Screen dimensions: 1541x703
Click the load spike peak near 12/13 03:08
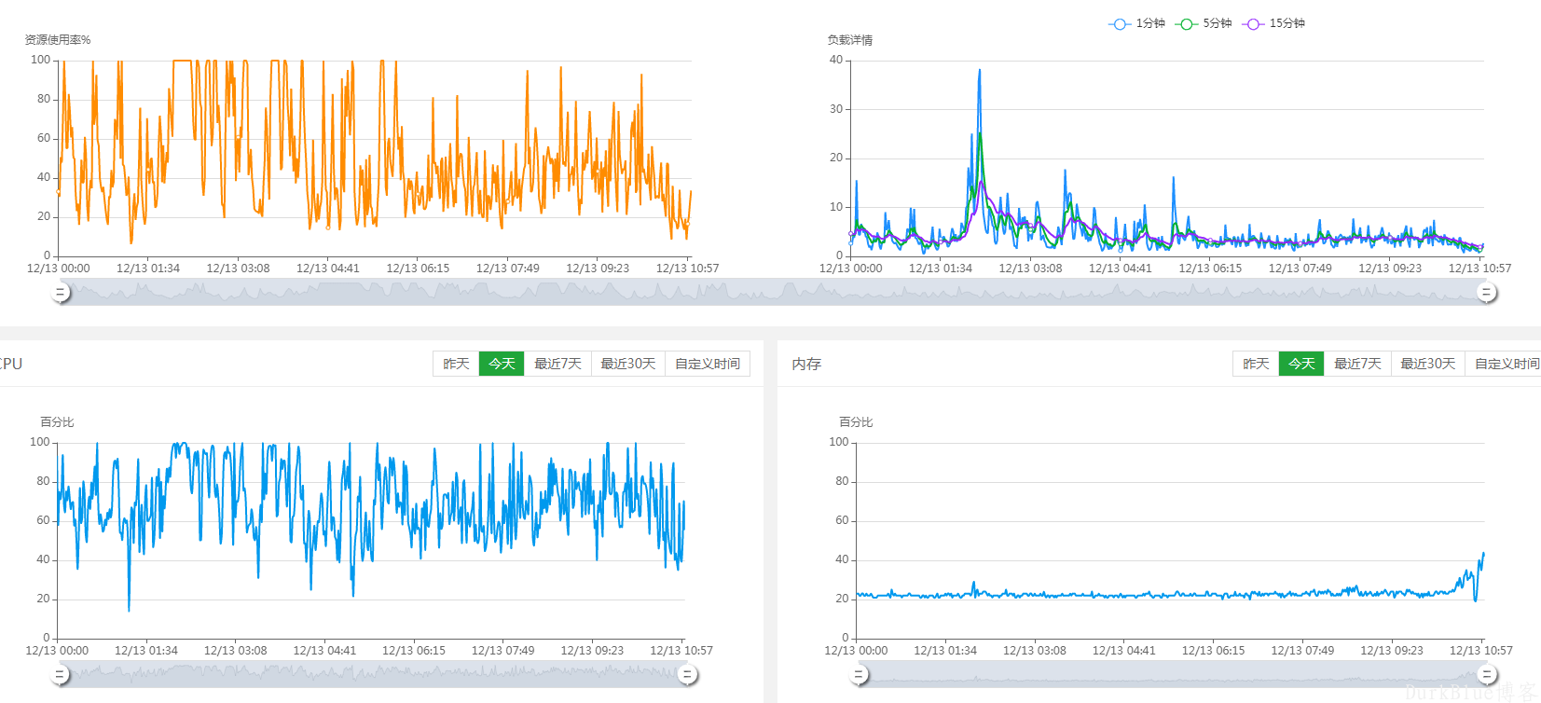tap(979, 70)
